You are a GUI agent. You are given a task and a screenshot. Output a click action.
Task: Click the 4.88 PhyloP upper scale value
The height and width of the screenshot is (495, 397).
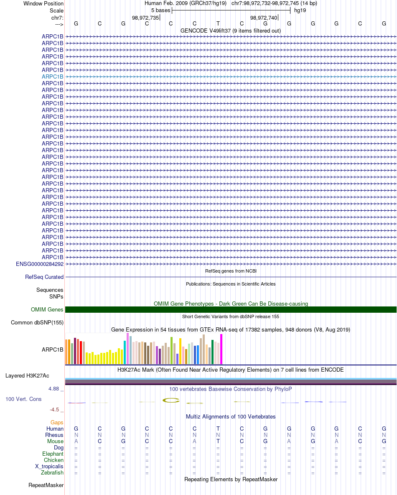pyautogui.click(x=53, y=389)
